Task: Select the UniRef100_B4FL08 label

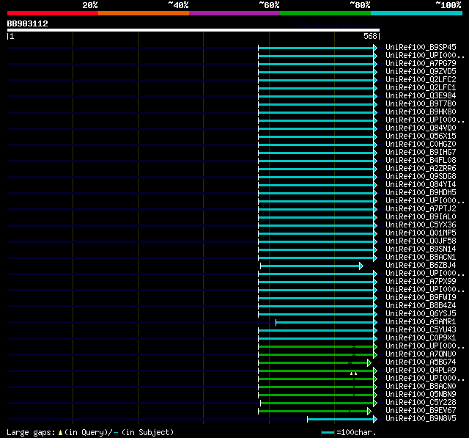Action: (x=421, y=161)
